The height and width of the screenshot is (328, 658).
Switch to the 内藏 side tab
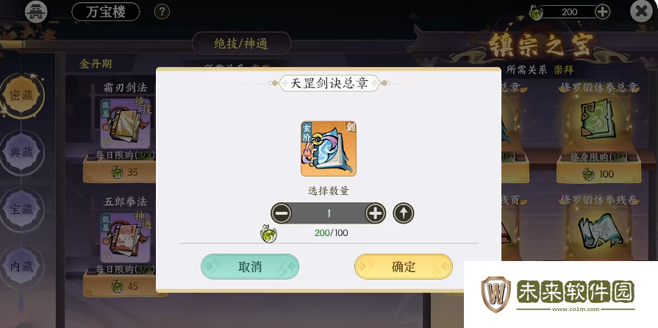(x=21, y=266)
